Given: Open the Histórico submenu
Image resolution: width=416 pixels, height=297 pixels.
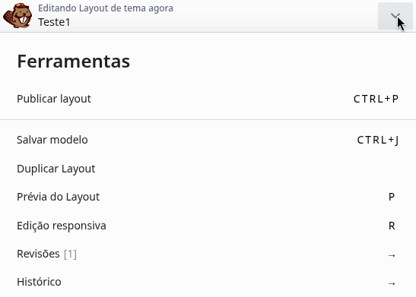Looking at the screenshot, I should [x=208, y=282].
